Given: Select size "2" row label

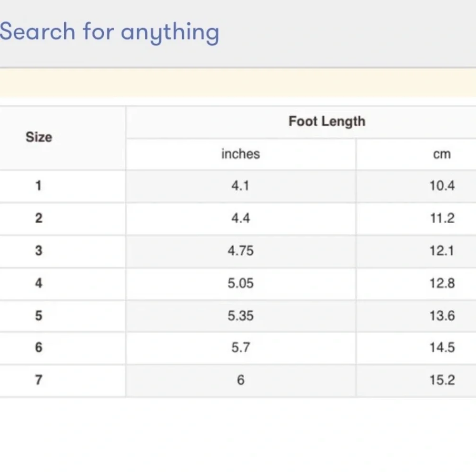Looking at the screenshot, I should (39, 218).
